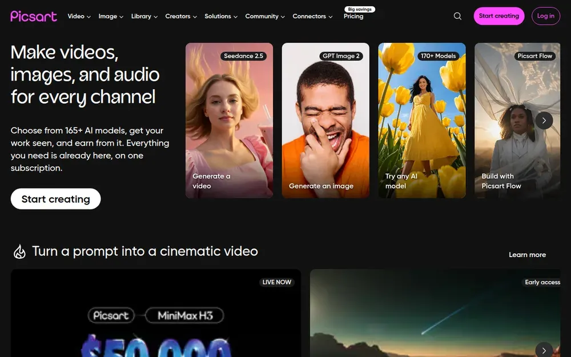Expand the Connectors menu
Image resolution: width=571 pixels, height=357 pixels.
pos(312,17)
